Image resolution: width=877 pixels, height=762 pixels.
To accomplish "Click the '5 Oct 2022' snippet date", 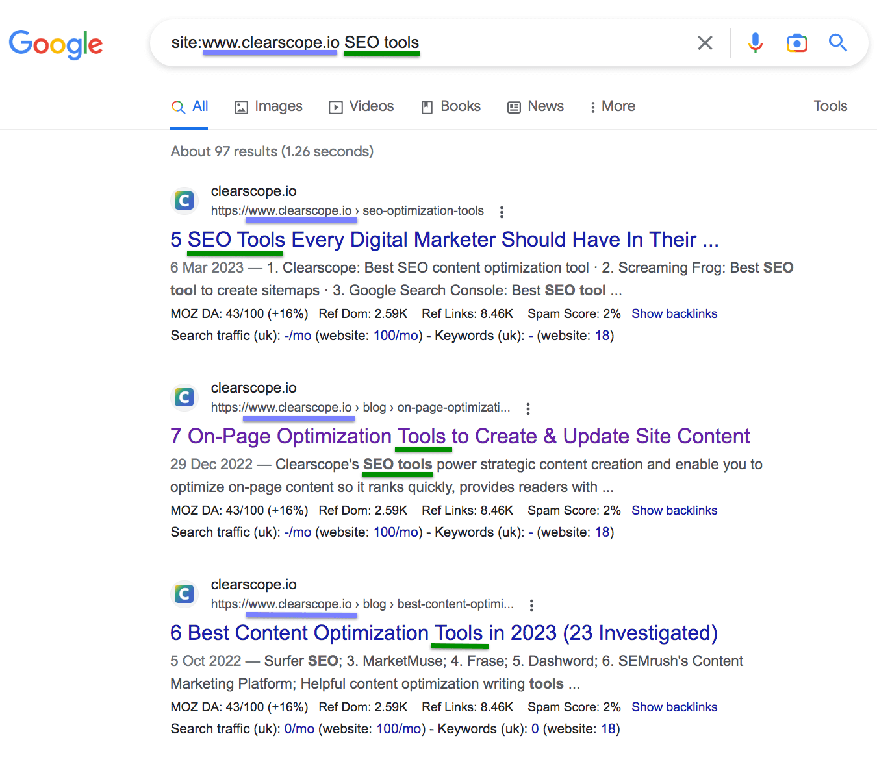I will coord(205,661).
